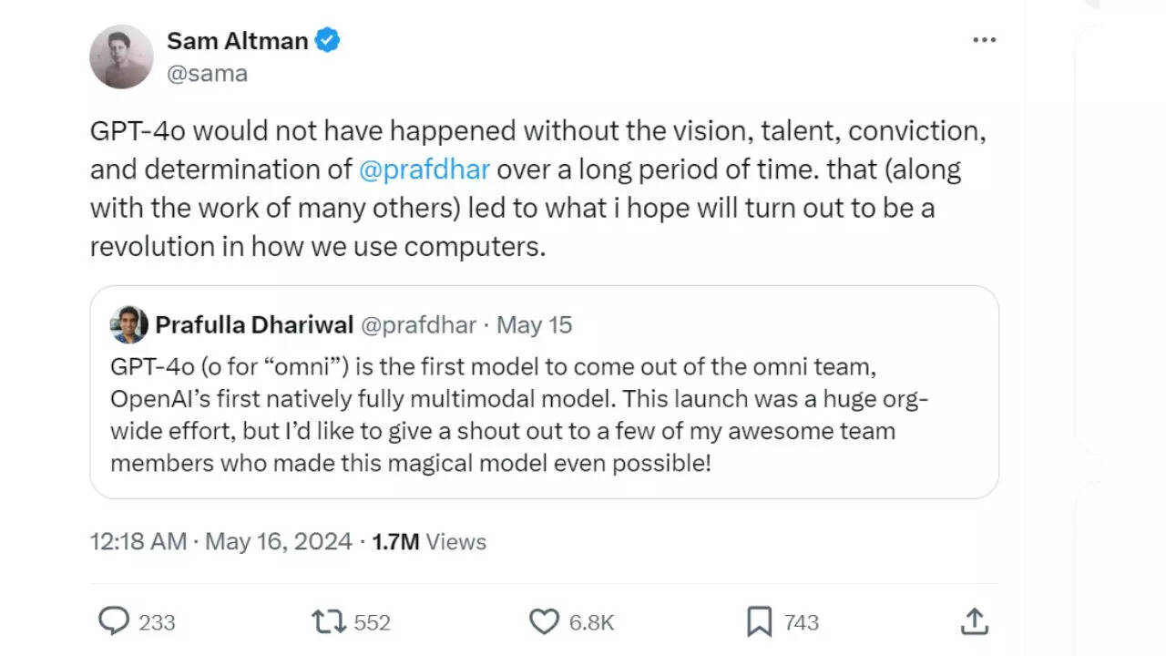Open Sam Altman's profile picture

coord(121,56)
